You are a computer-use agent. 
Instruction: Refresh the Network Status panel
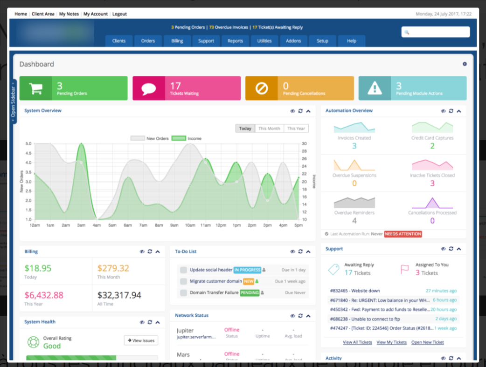pos(300,316)
